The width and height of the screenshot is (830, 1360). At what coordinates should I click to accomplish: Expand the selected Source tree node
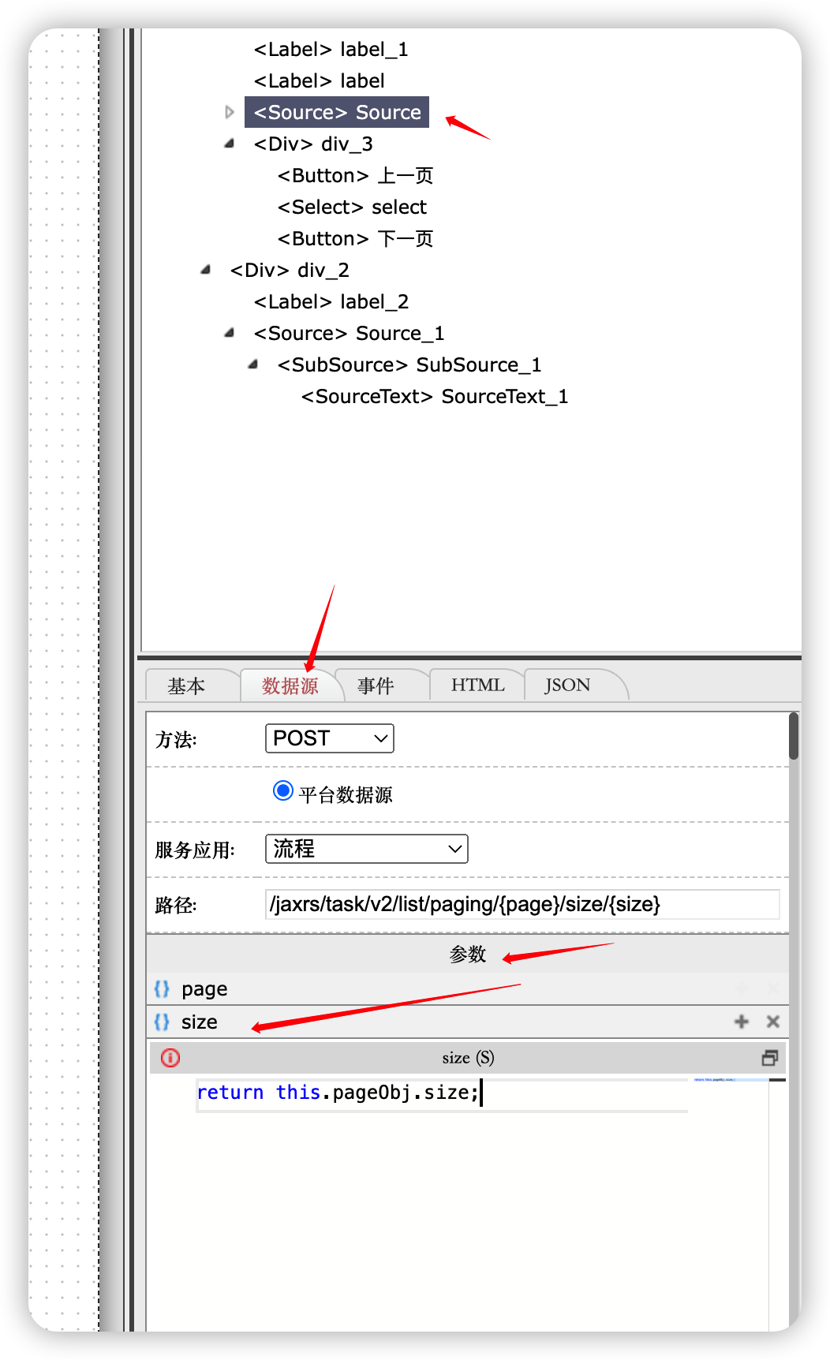point(230,112)
